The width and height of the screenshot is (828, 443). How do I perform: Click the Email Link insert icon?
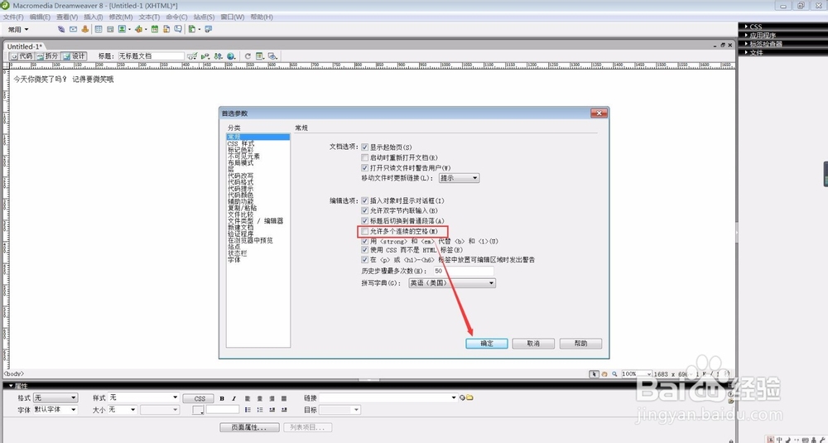[74, 29]
